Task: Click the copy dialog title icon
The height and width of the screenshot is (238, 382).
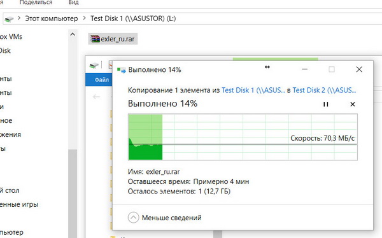Action: (122, 70)
